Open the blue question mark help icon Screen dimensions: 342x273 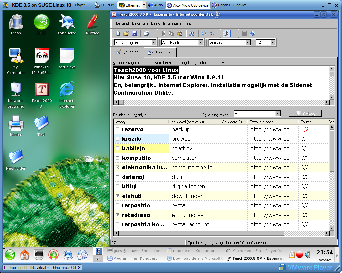(253, 33)
